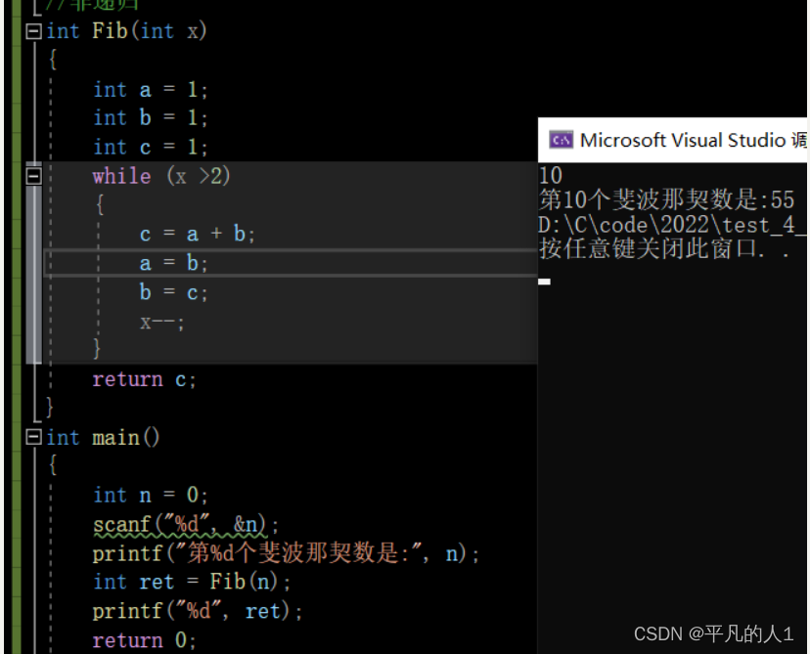
Task: Click the line 'int ret = Fib(n);'
Action: click(192, 582)
